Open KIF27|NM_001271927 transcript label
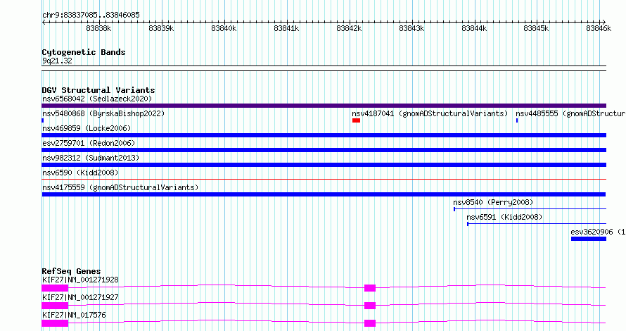The width and height of the screenshot is (626, 331). click(80, 297)
